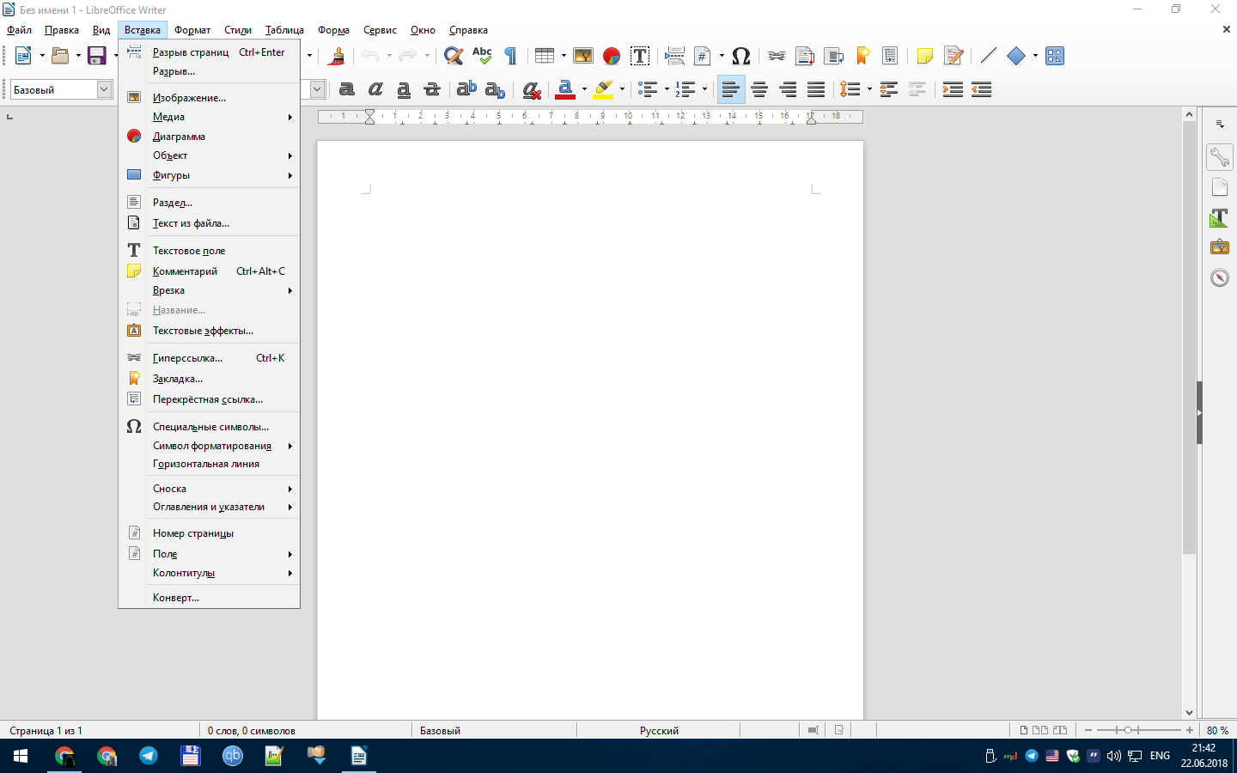Click the blue diamond shape tool
Screen dimensions: 1237x773
click(x=1016, y=56)
